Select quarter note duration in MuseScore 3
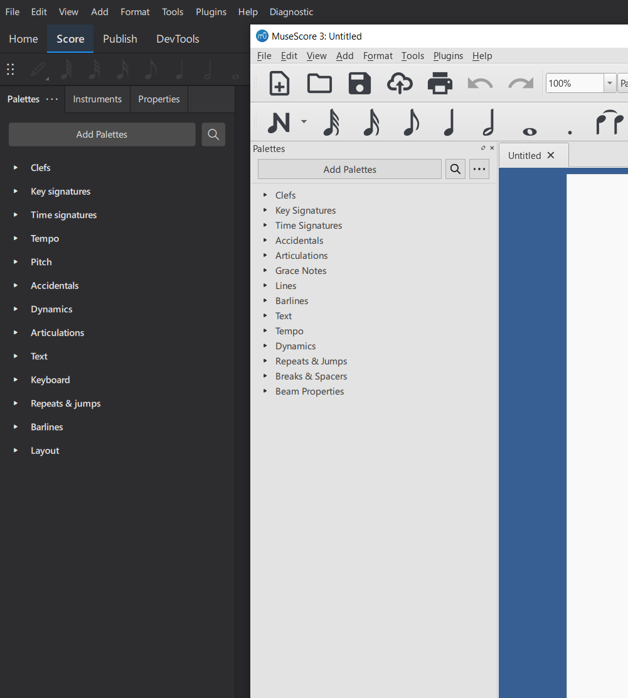This screenshot has width=628, height=698. click(x=450, y=123)
